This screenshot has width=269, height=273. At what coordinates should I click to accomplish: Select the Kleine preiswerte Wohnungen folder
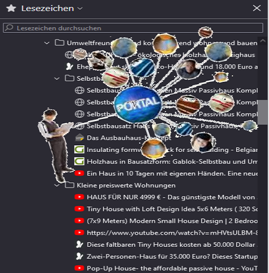126,186
